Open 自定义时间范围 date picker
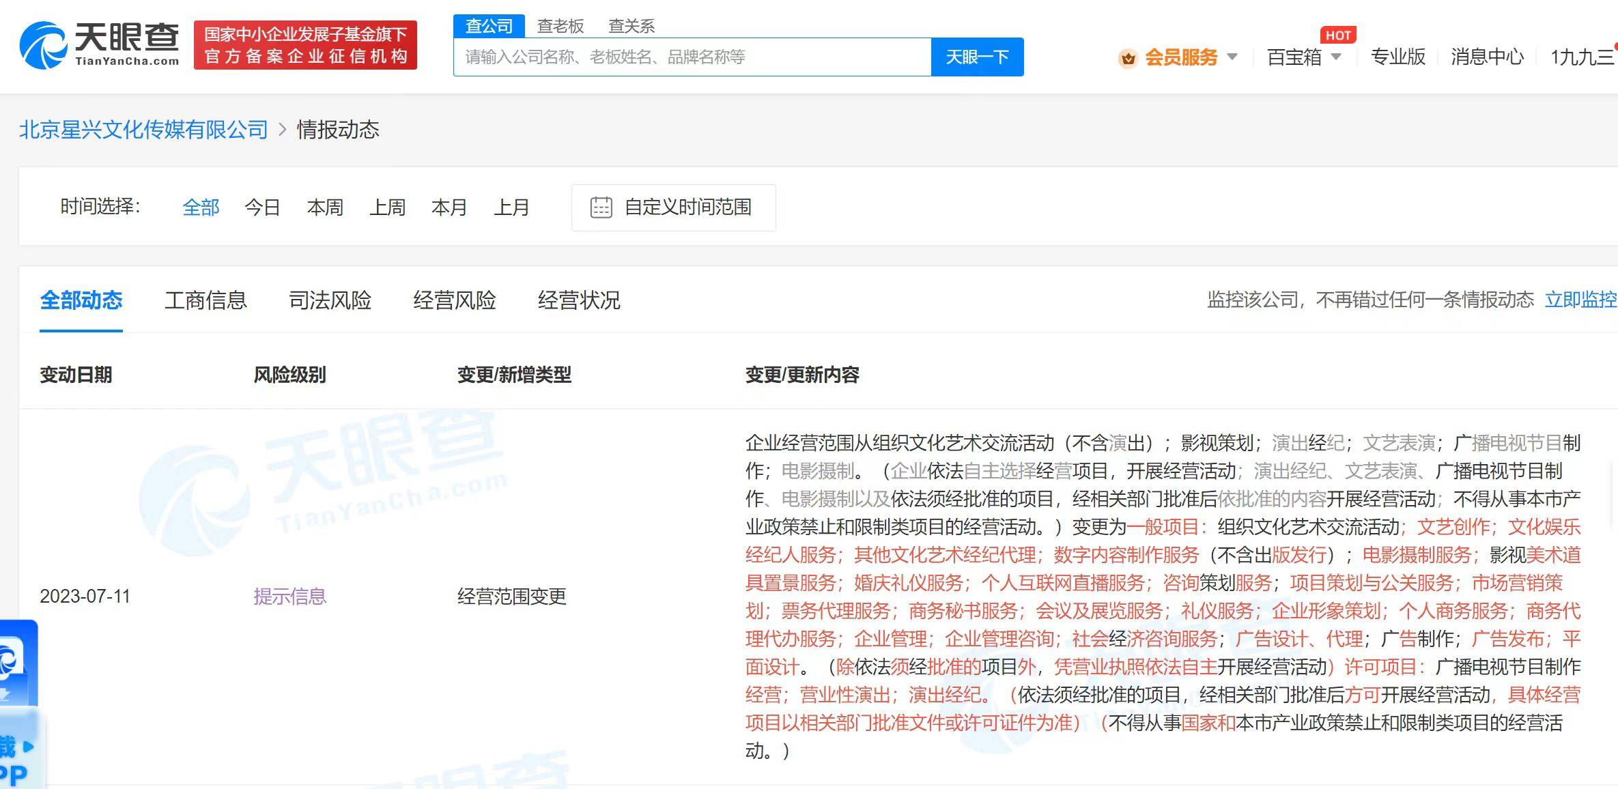Viewport: 1618px width, 789px height. 687,207
